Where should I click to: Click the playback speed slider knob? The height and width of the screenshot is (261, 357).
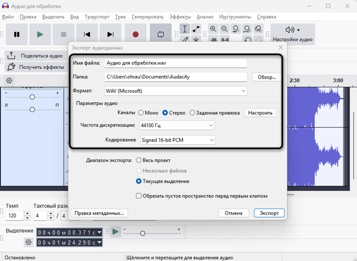pyautogui.click(x=142, y=233)
